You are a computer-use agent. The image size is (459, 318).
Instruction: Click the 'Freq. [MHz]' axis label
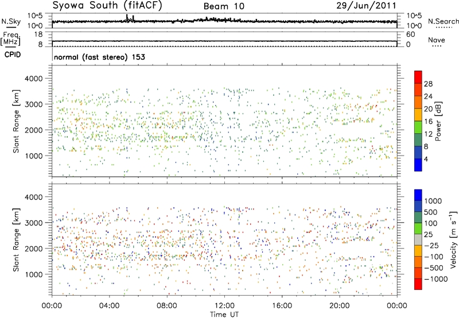click(10, 39)
